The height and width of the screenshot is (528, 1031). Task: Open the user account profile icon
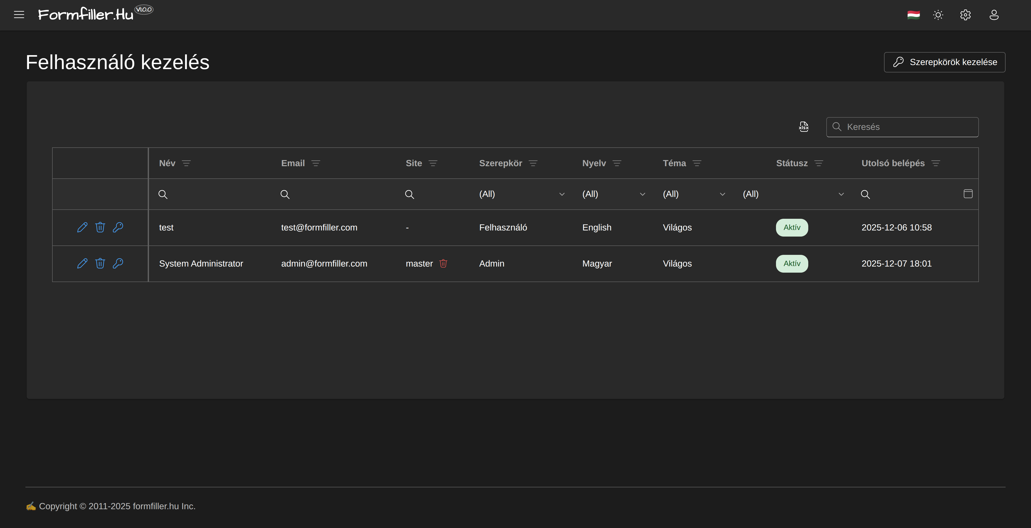[994, 15]
